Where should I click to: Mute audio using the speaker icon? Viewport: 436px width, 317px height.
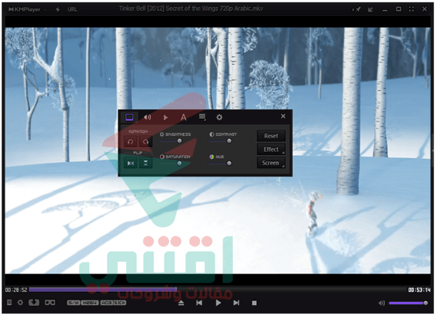382,303
